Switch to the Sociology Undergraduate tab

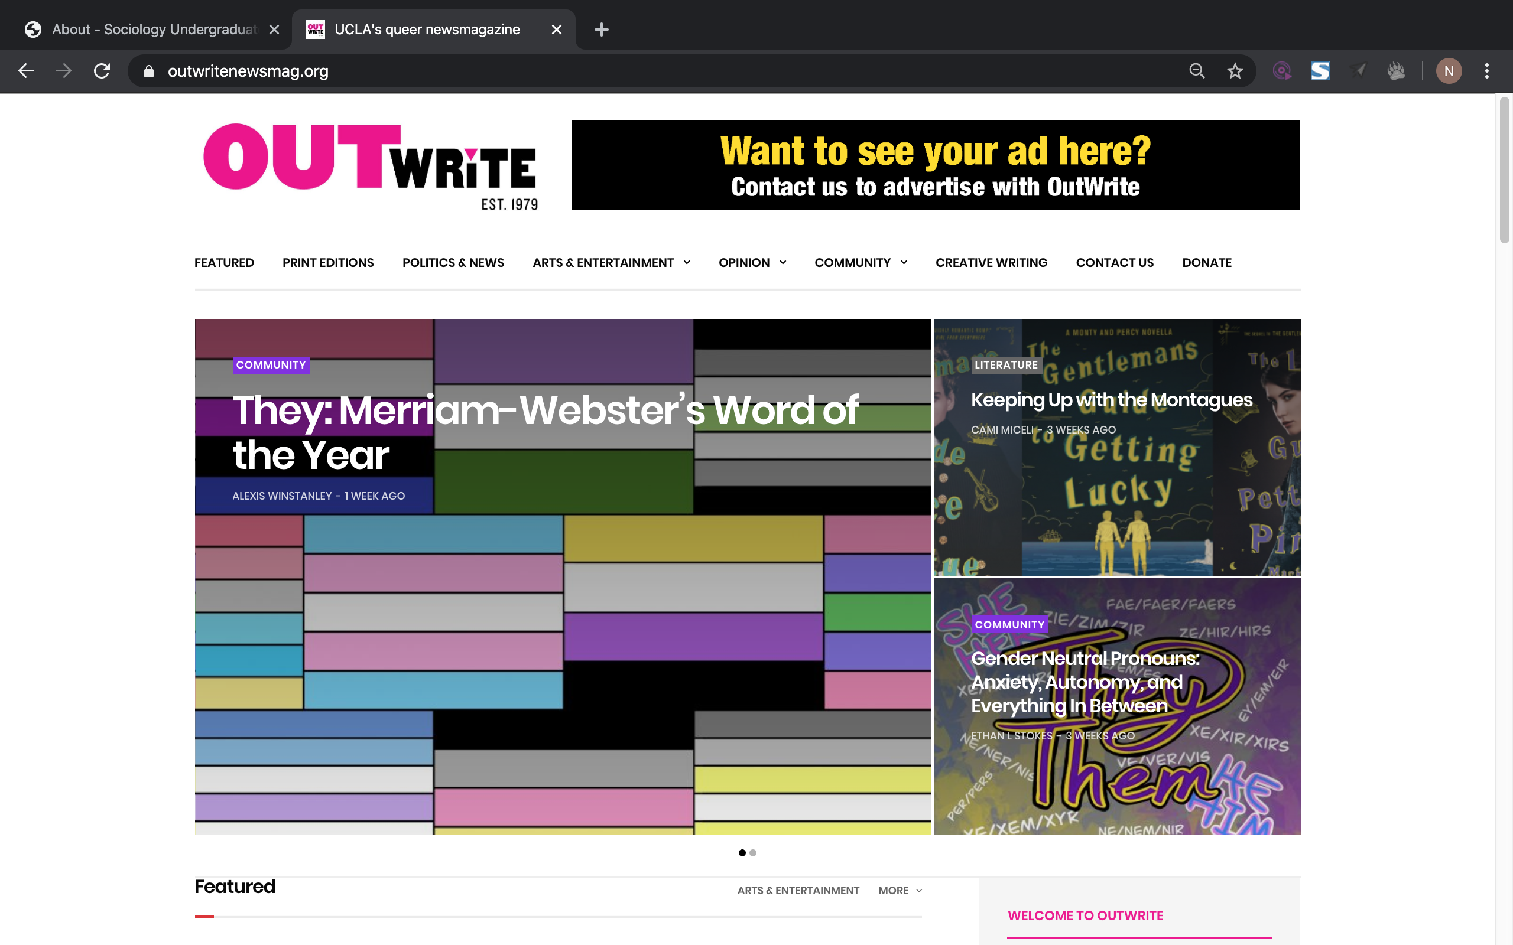[x=153, y=30]
